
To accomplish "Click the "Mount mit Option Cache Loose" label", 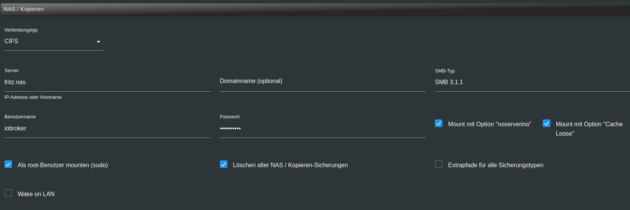I will click(x=589, y=129).
